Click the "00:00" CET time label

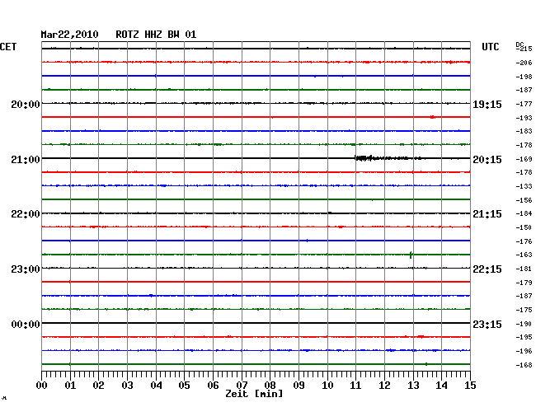tap(26, 324)
